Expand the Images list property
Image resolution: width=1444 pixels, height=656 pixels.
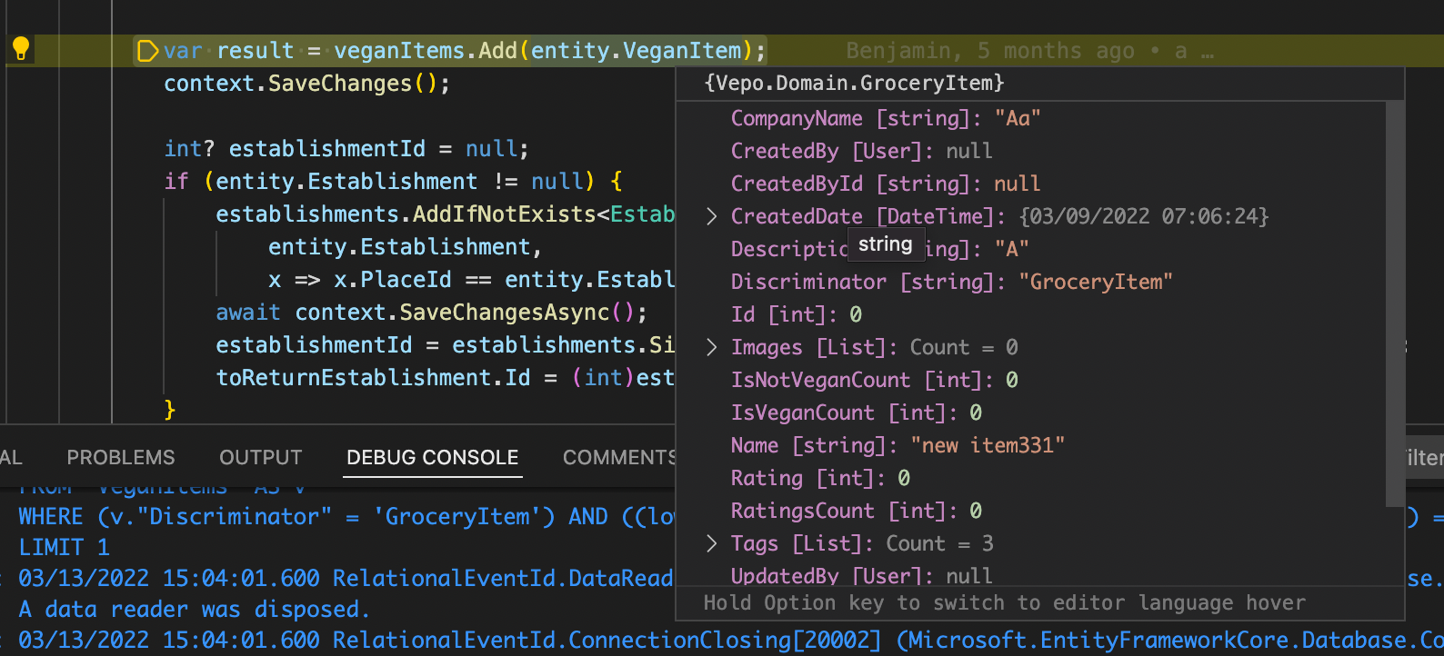tap(712, 347)
